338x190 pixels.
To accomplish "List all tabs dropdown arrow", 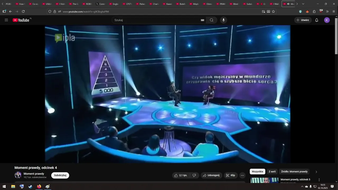I will (303, 4).
